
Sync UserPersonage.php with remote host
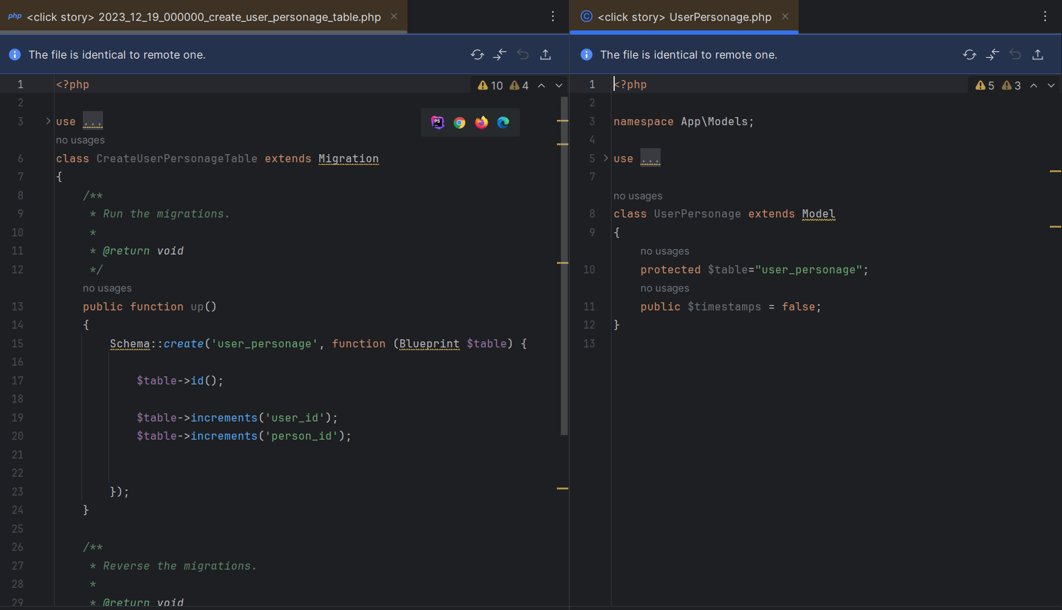tap(970, 55)
